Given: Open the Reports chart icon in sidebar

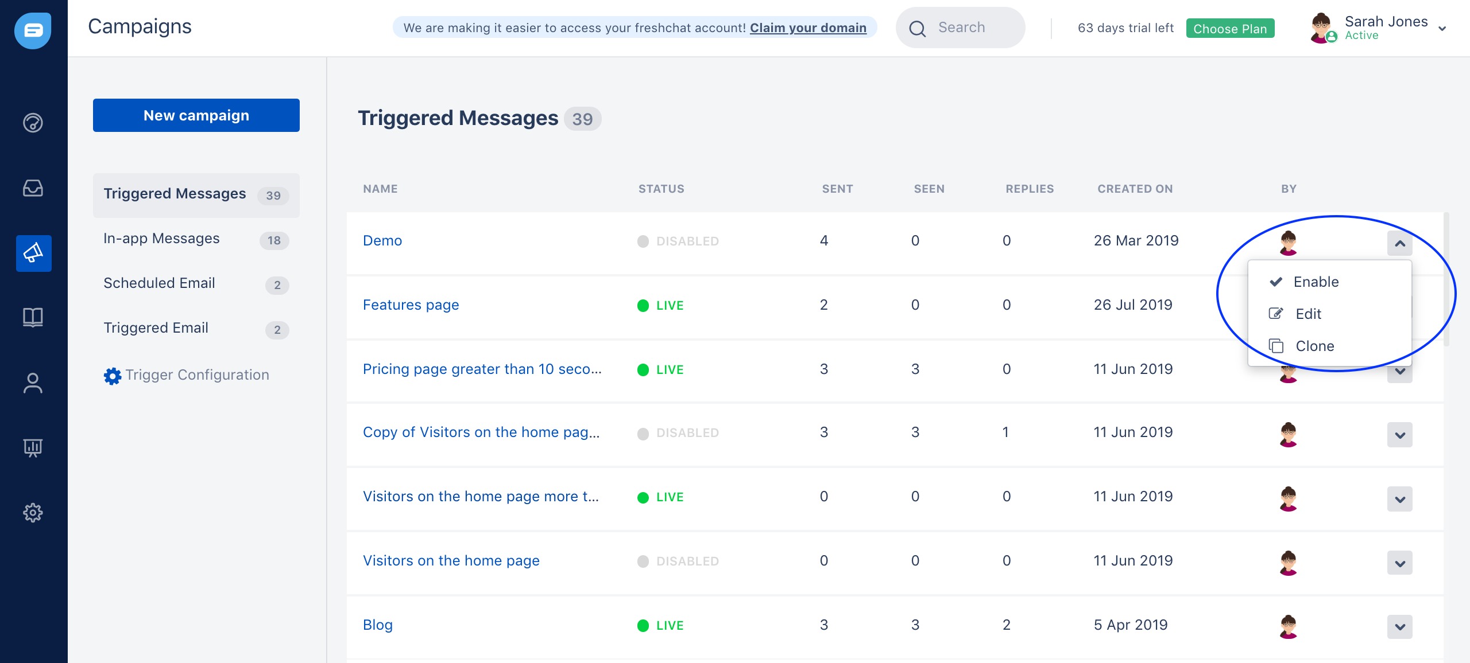Looking at the screenshot, I should click(33, 448).
